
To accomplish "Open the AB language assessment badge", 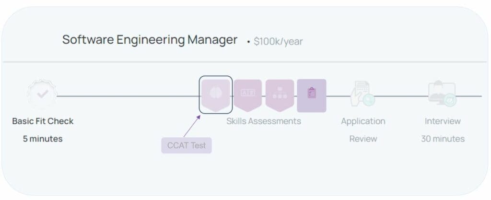I will point(248,95).
